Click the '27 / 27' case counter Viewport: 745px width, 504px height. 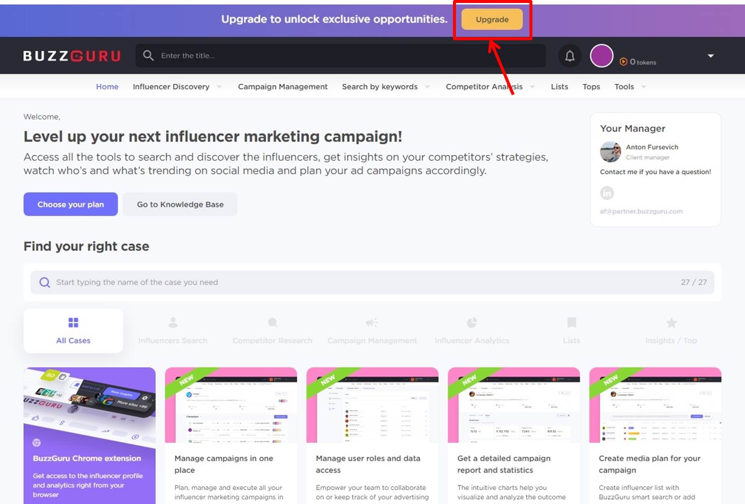[x=694, y=282]
